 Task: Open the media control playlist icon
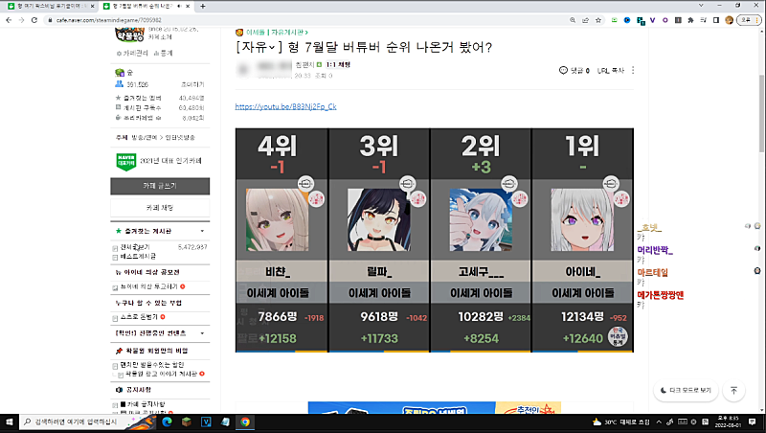tap(704, 20)
